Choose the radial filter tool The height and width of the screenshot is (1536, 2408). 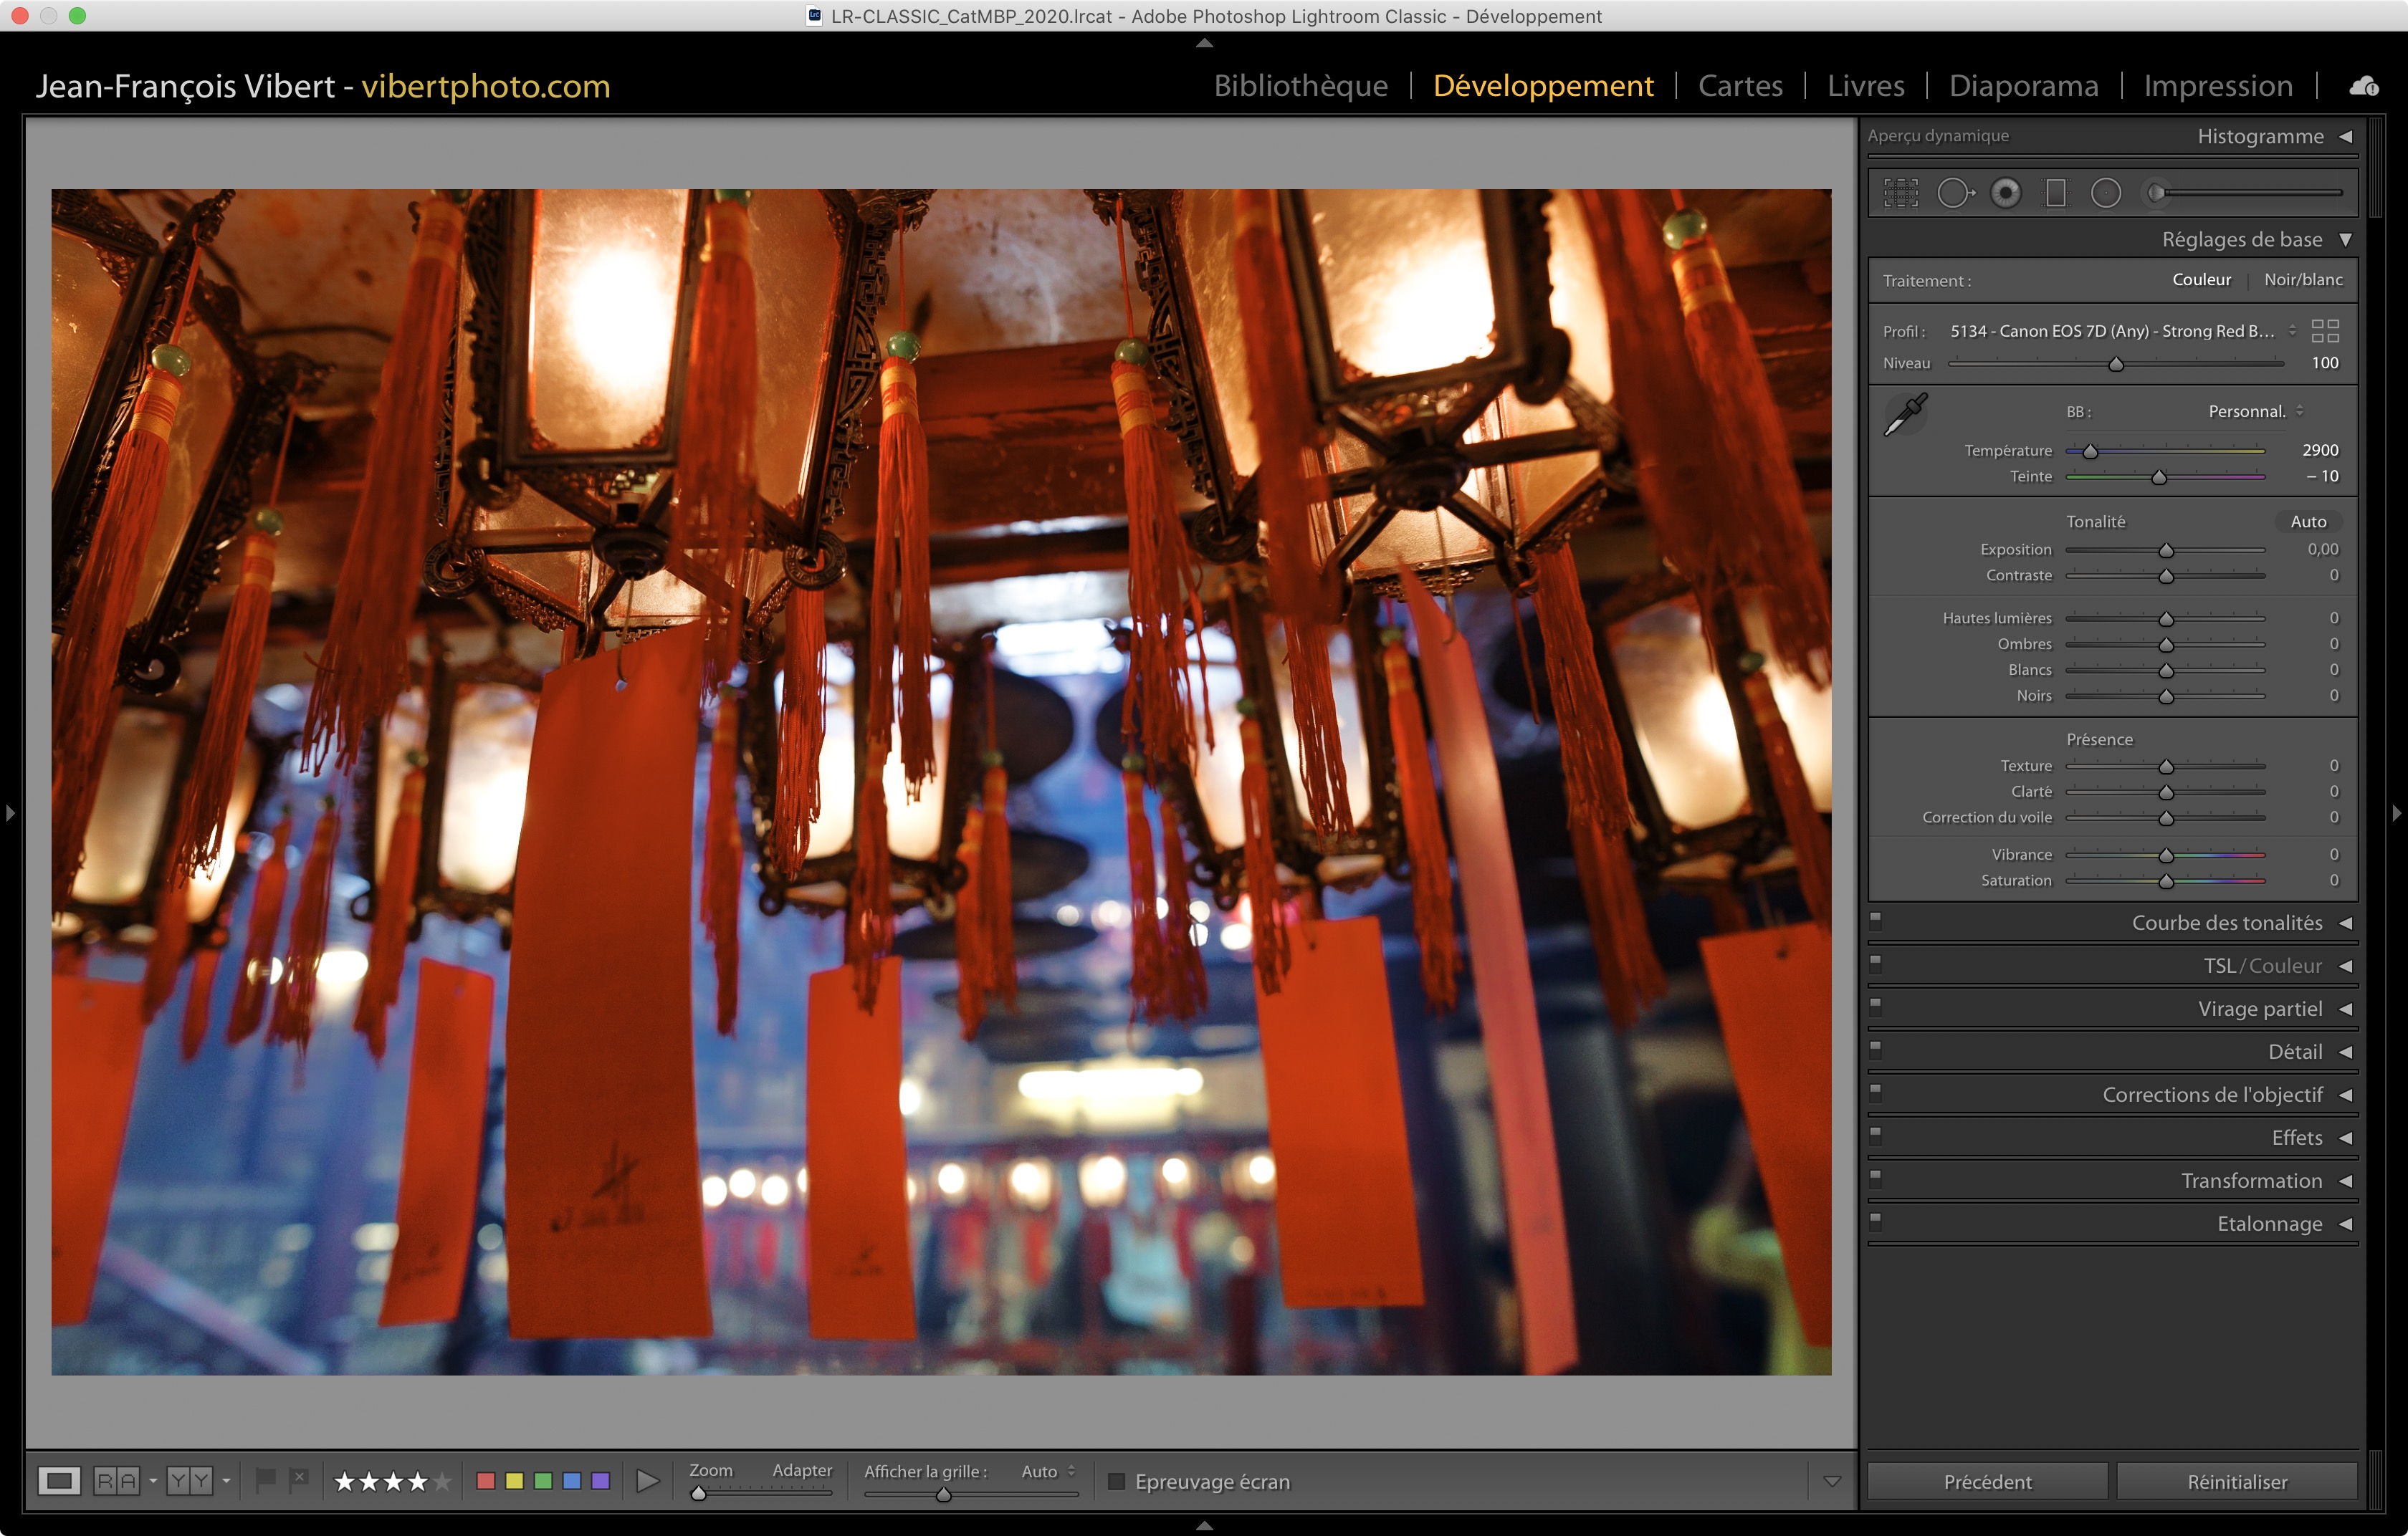pyautogui.click(x=2106, y=193)
